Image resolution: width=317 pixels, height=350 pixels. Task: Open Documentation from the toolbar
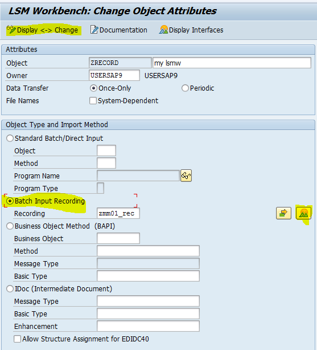coord(118,30)
